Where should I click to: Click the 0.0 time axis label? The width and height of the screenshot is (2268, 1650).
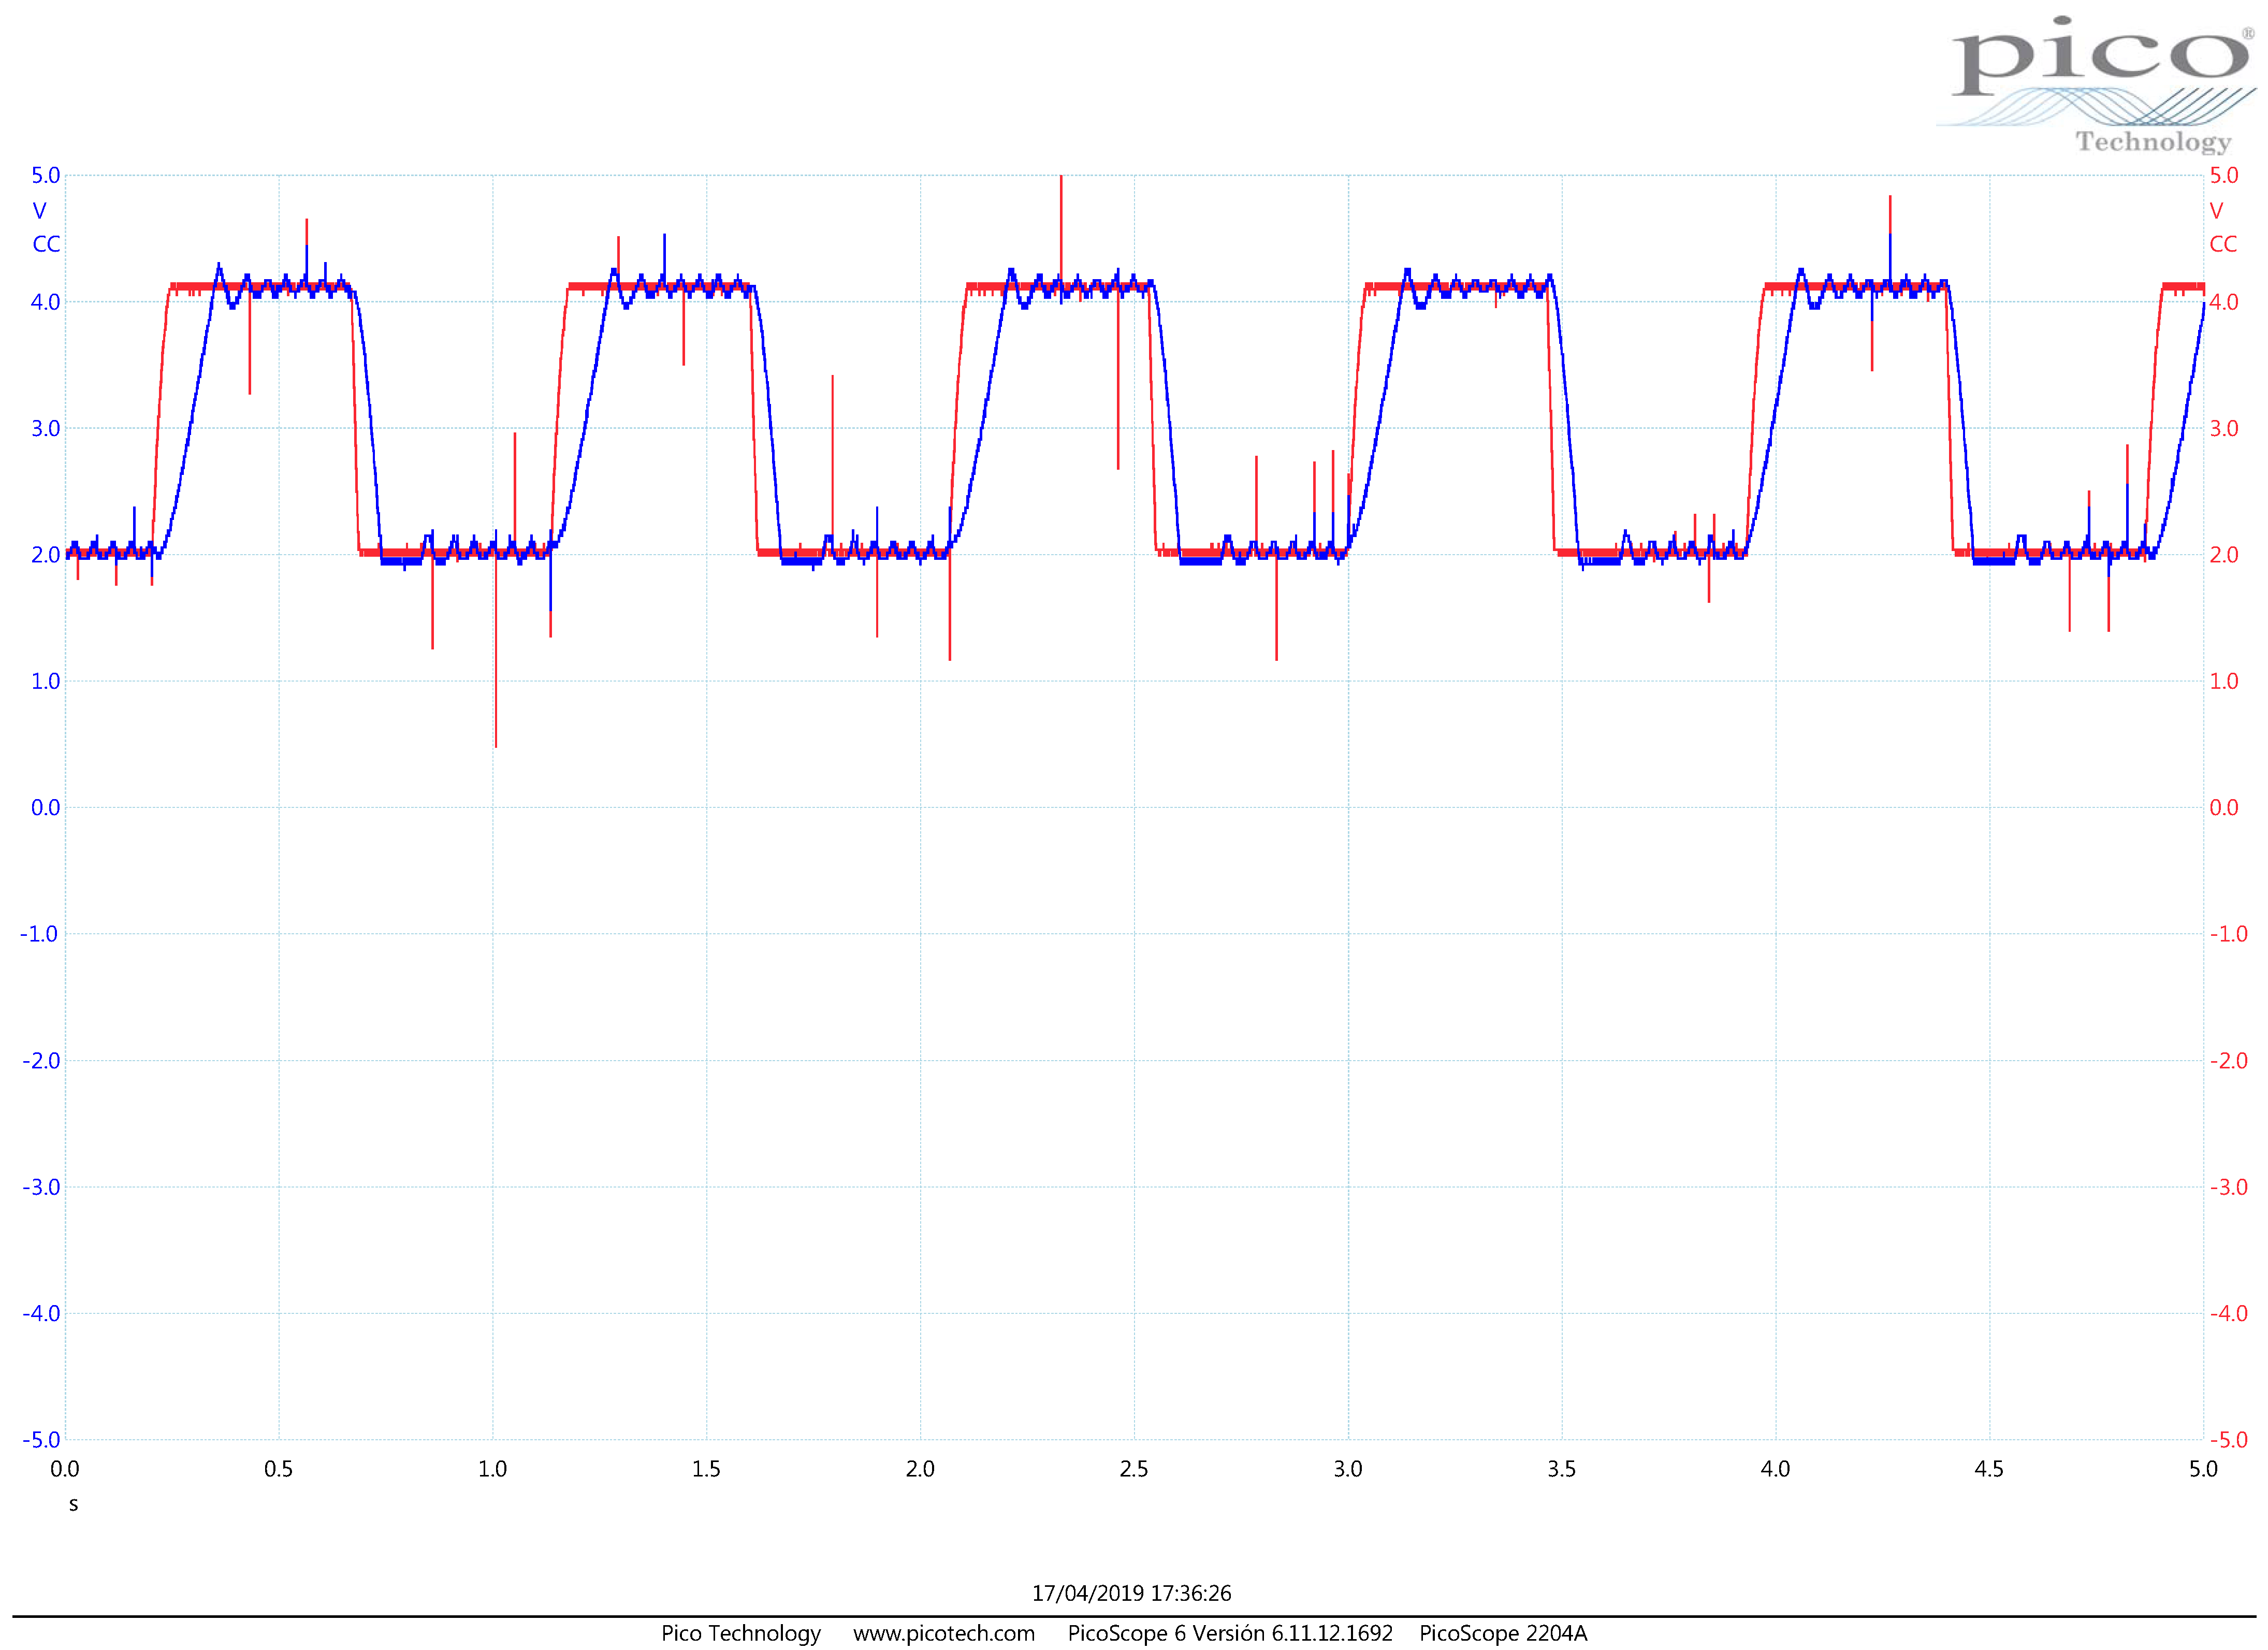(65, 1469)
